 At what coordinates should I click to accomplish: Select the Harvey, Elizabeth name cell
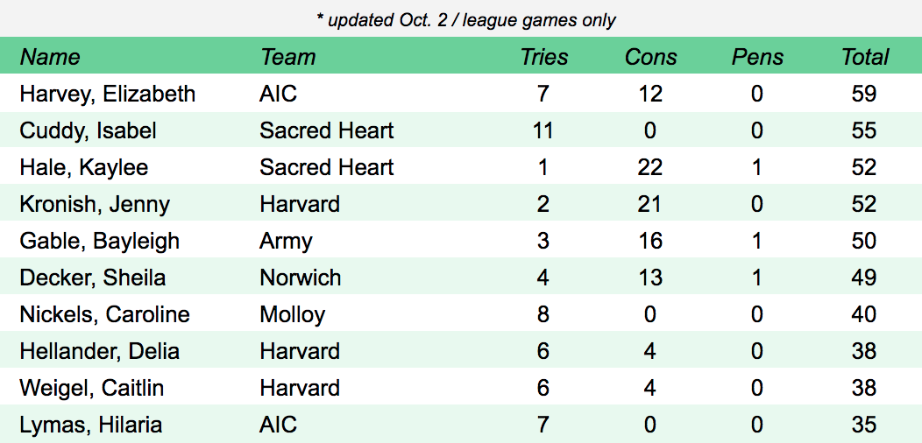(x=107, y=94)
